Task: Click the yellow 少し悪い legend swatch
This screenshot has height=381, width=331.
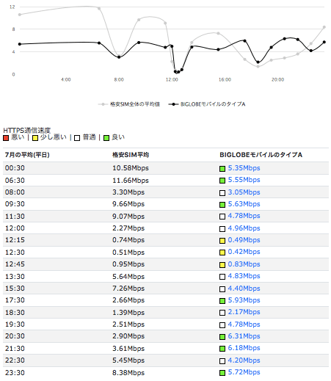Action: point(35,138)
